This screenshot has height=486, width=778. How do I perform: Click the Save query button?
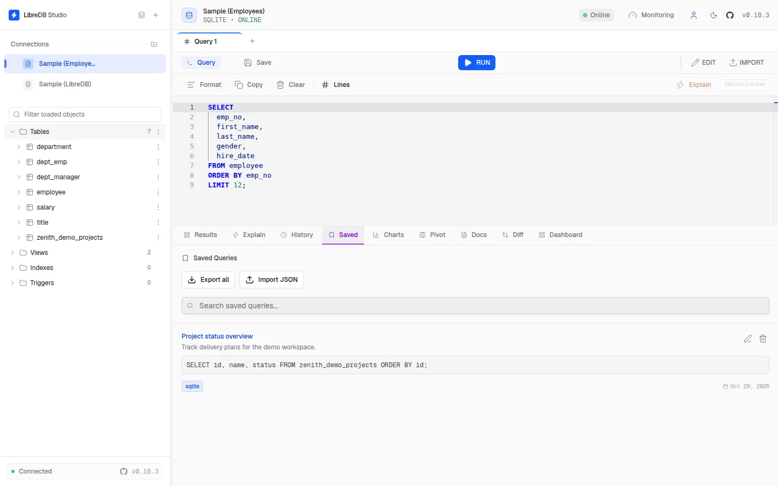[x=258, y=63]
